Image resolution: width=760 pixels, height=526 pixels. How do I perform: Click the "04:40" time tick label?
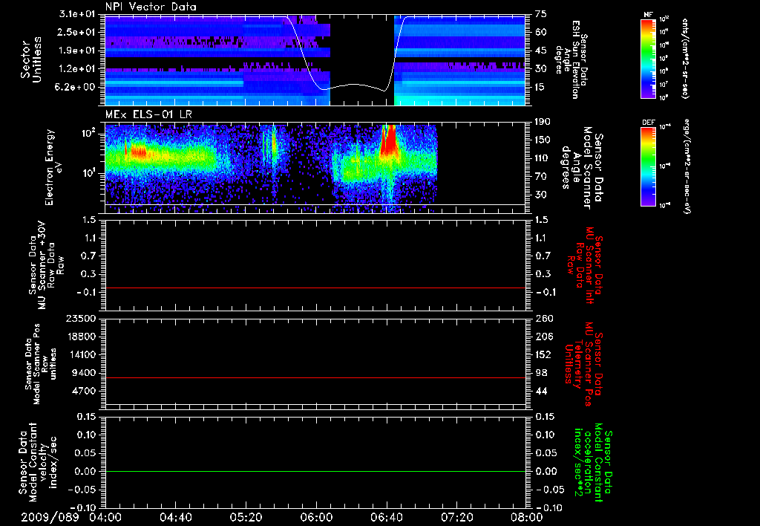pos(175,517)
